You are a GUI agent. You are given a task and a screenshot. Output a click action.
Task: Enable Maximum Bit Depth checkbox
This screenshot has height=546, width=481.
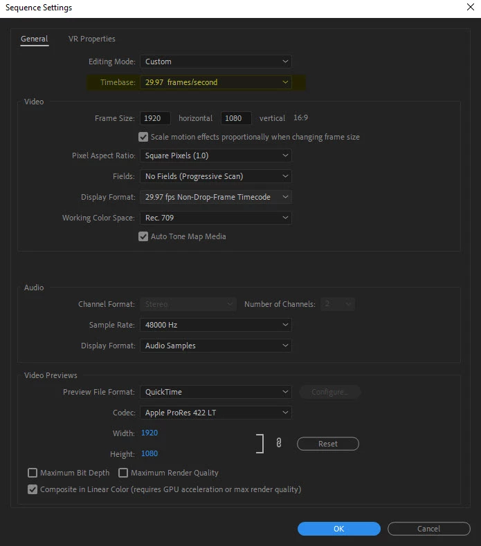(33, 473)
